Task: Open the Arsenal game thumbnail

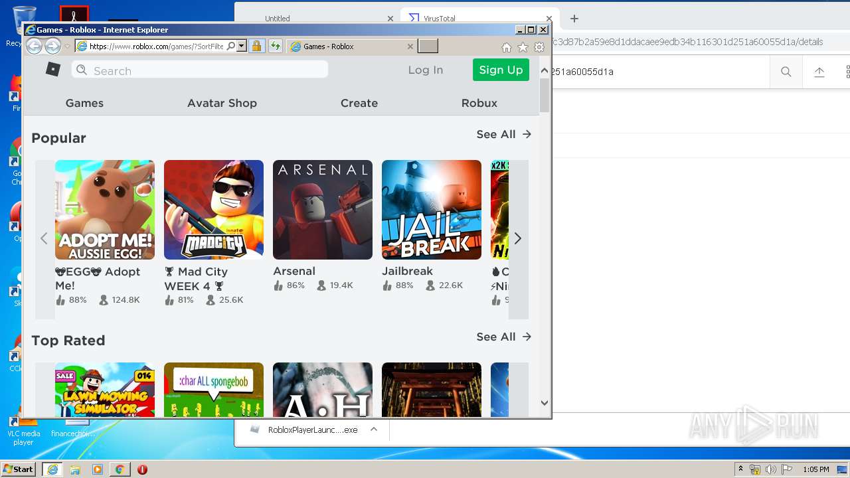Action: [323, 210]
